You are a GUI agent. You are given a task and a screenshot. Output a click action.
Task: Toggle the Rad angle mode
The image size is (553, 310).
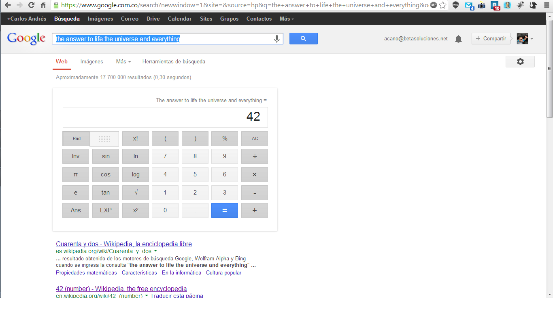(x=77, y=138)
